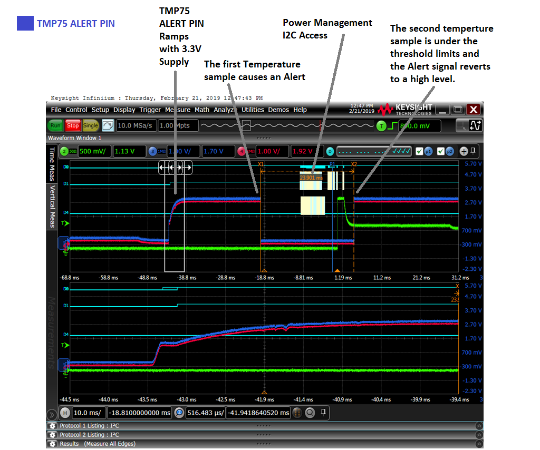Viewport: 540px width, 450px height.
Task: Click the 10.0 ms/ timebase field
Action: (x=89, y=413)
